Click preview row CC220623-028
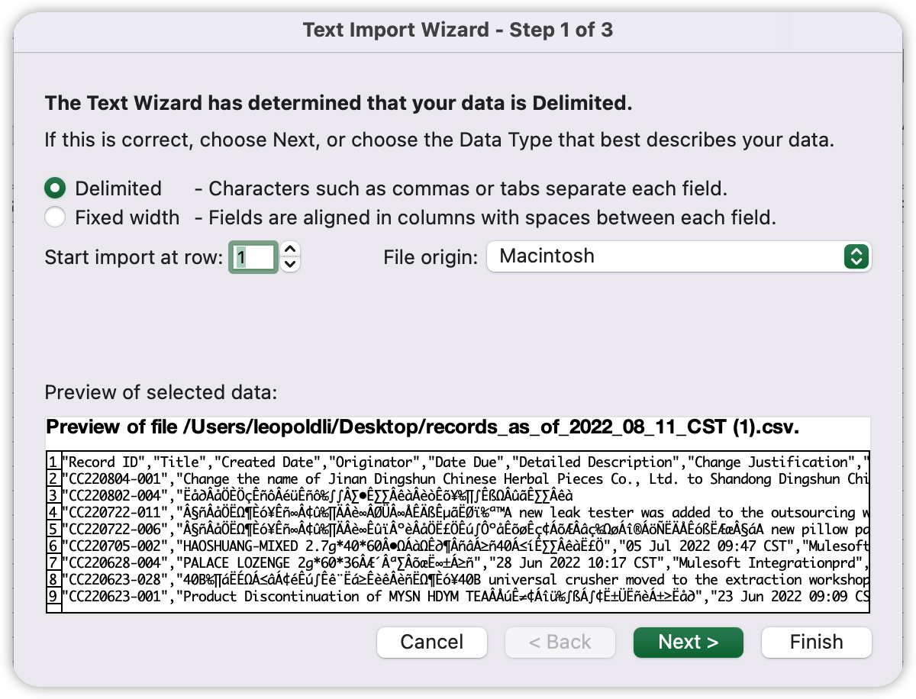The image size is (916, 699). click(458, 579)
